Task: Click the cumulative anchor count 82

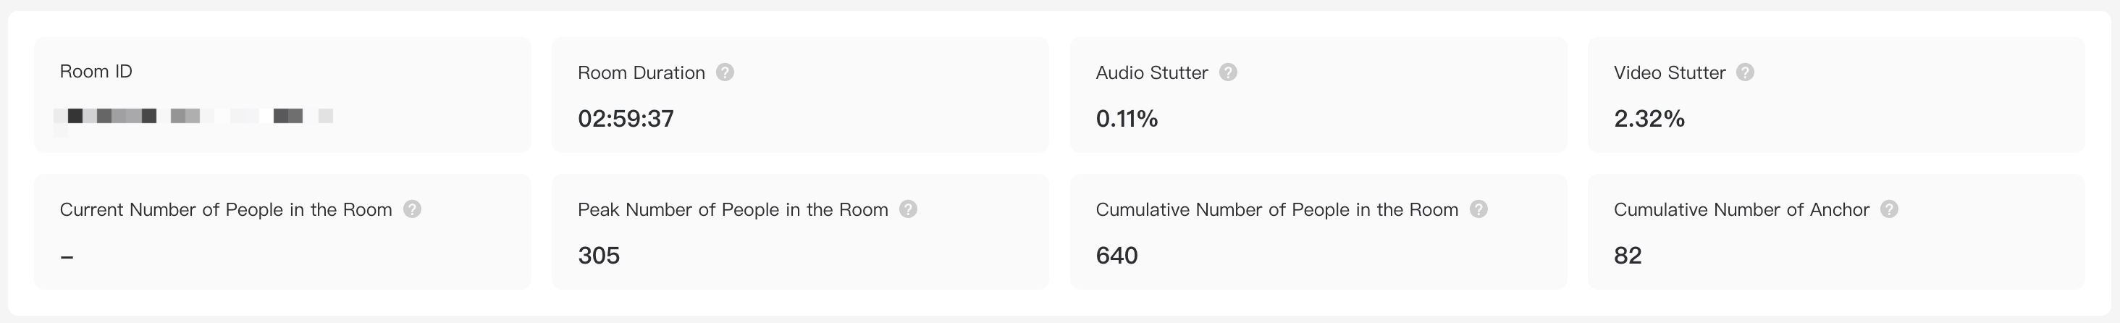Action: tap(1628, 256)
